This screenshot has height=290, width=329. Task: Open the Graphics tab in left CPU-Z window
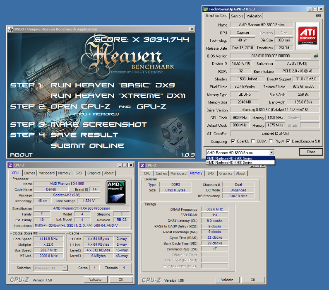point(94,173)
